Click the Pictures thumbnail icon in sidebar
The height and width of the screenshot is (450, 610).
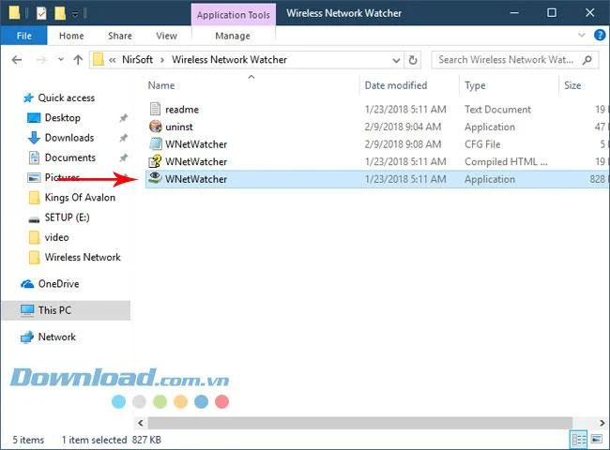[34, 177]
